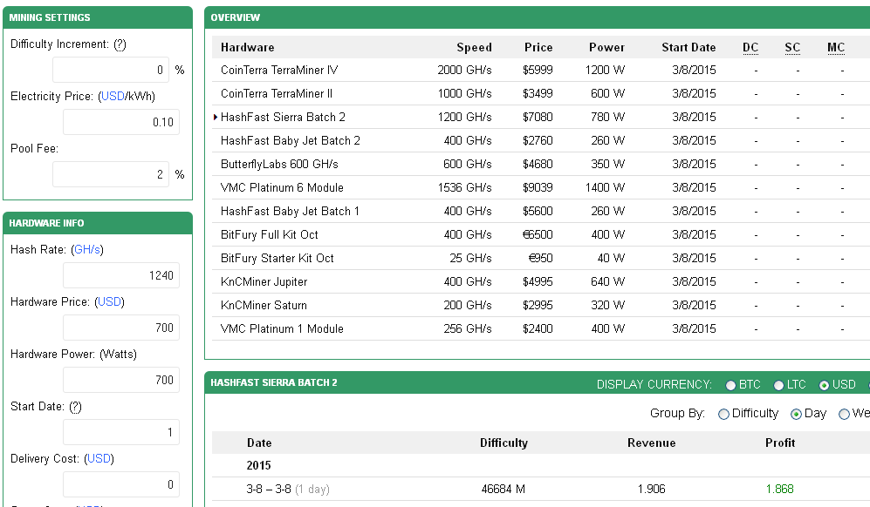Click the Hardware Price input field
The image size is (870, 507).
[x=121, y=328]
